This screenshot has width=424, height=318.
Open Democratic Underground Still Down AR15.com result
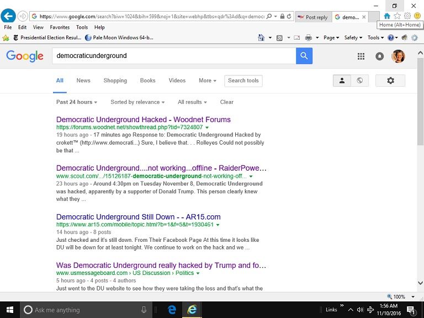pos(139,217)
